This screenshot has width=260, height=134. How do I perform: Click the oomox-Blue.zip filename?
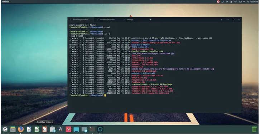coord(139,78)
